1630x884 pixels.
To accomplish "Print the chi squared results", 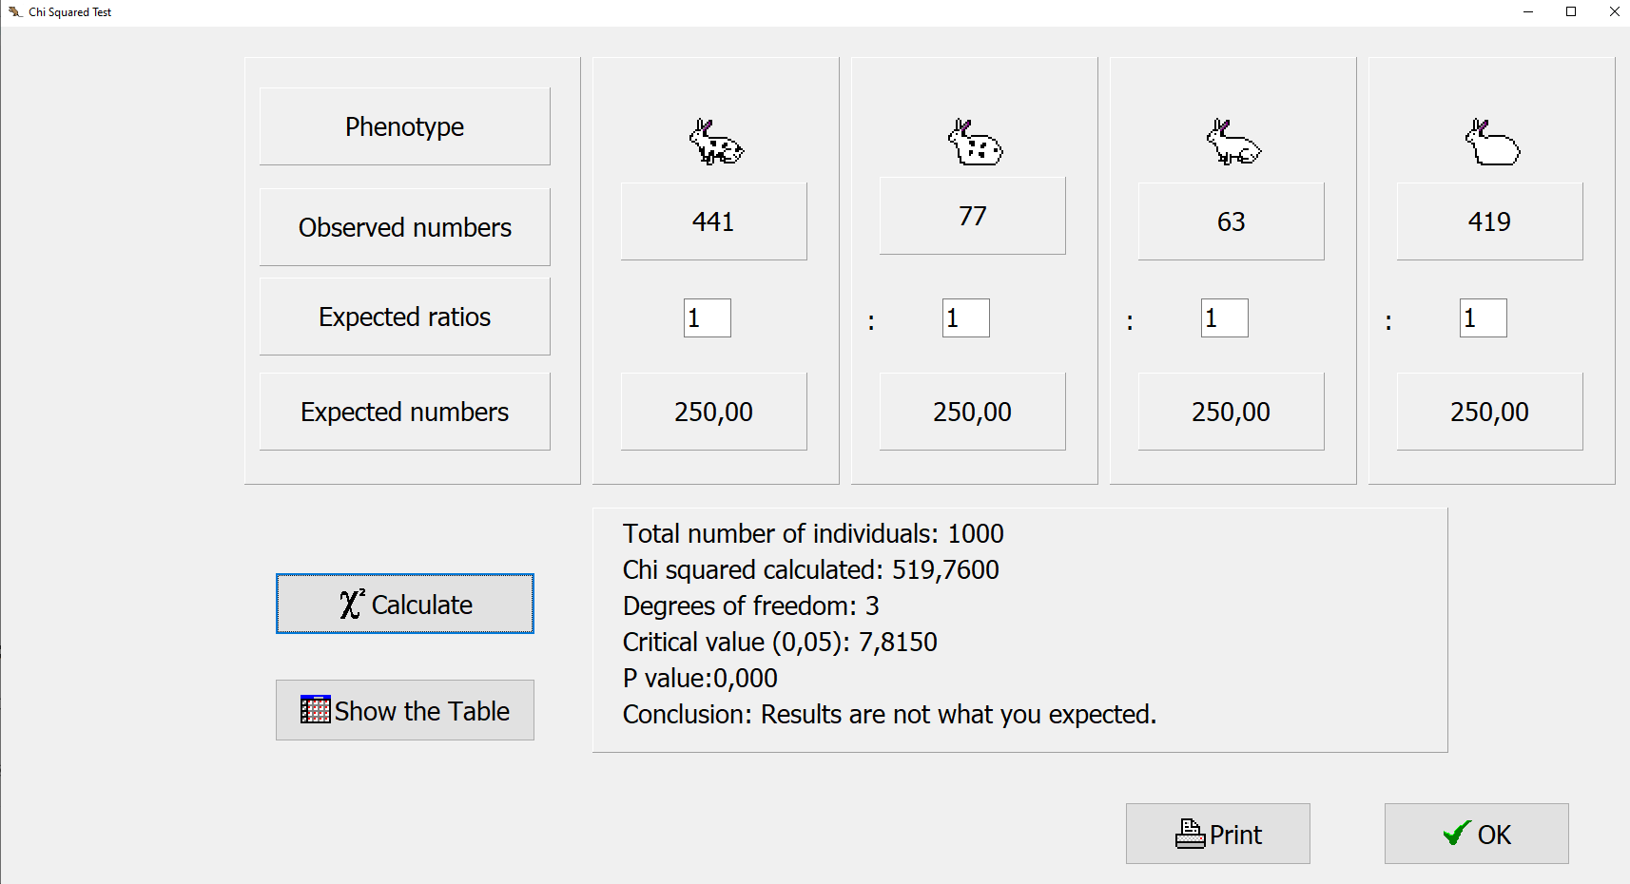I will pos(1218,834).
